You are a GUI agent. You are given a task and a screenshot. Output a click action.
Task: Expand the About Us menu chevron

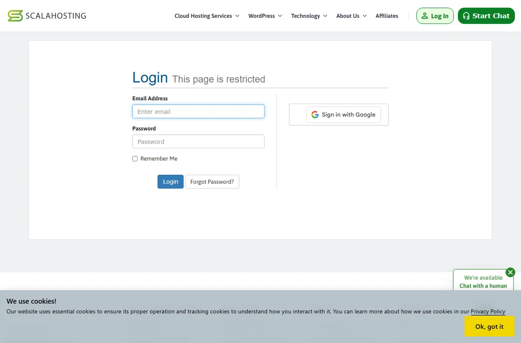point(365,16)
